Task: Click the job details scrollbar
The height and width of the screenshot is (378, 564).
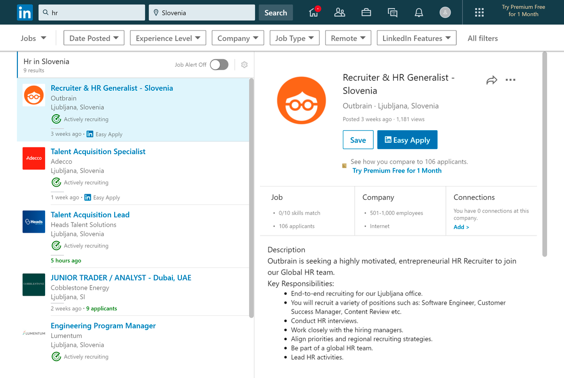Action: pos(545,154)
